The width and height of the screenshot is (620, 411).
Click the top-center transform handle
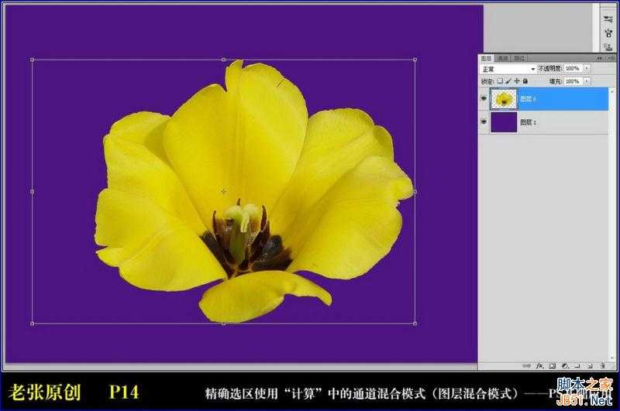tap(224, 60)
